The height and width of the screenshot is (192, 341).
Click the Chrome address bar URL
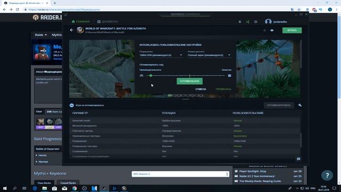[x=64, y=10]
